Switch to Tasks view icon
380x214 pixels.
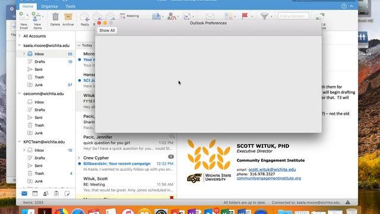pyautogui.click(x=56, y=193)
